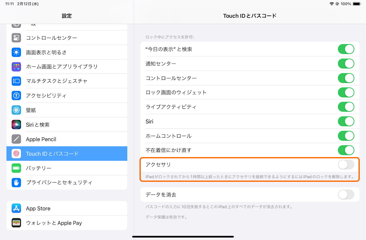The height and width of the screenshot is (240, 366).
Task: Click the マルチタスクとジェスチャ icon
Action: click(x=16, y=81)
